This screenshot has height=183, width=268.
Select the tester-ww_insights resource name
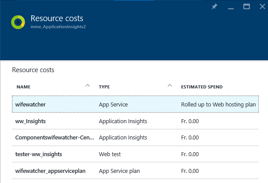pyautogui.click(x=38, y=154)
